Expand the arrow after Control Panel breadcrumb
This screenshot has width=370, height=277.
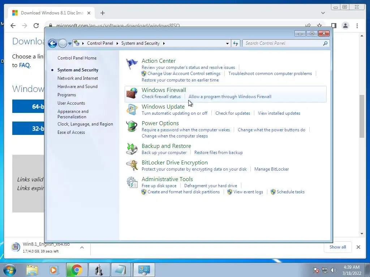coord(117,43)
